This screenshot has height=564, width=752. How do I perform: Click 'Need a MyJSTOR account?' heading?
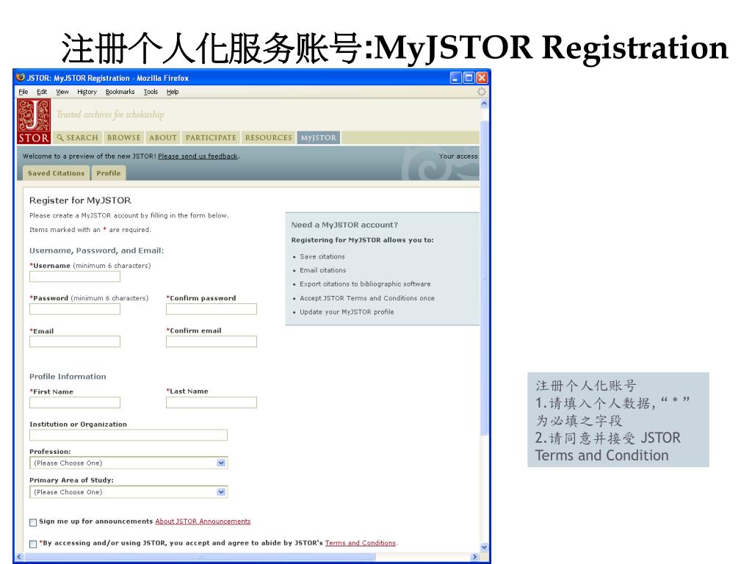[344, 225]
